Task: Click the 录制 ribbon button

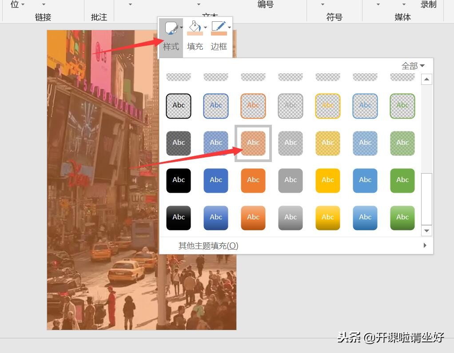Action: [x=429, y=4]
